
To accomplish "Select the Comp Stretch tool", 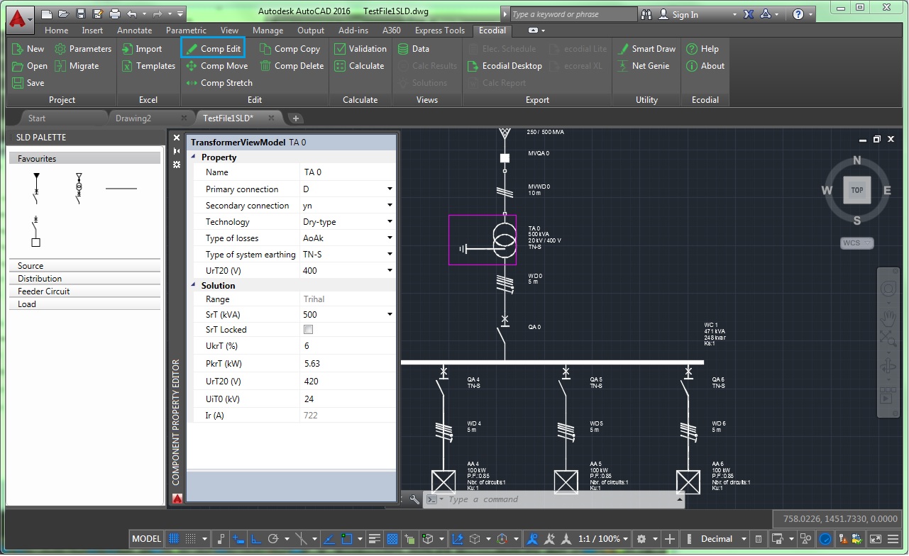I will tap(219, 83).
